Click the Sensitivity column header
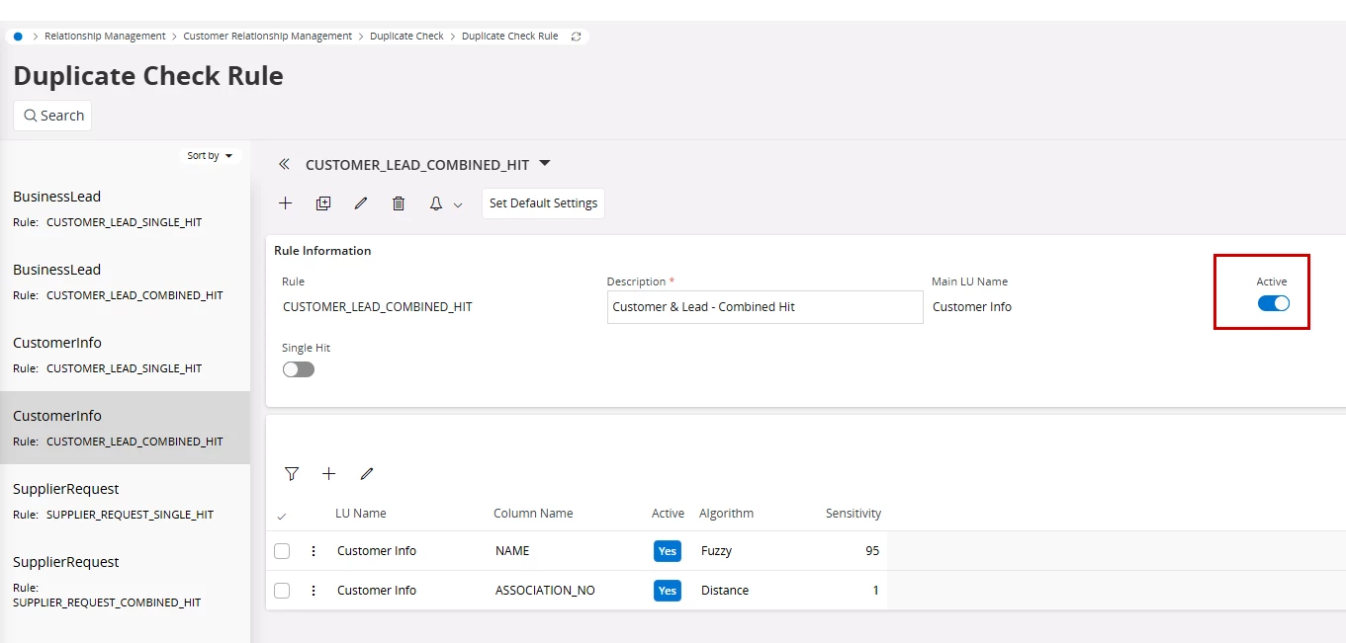The height and width of the screenshot is (643, 1346). [x=853, y=514]
